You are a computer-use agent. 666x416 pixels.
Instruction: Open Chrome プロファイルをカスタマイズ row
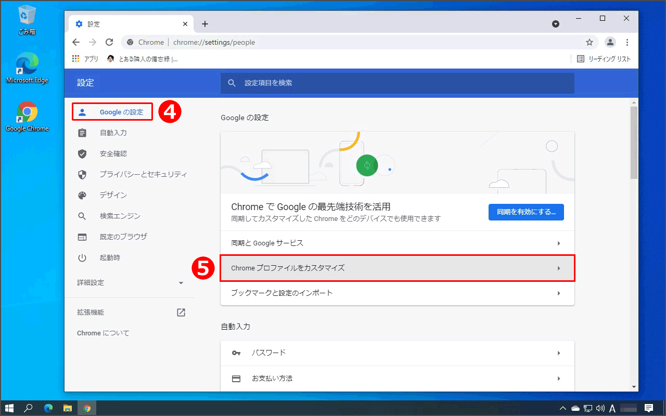(x=398, y=268)
